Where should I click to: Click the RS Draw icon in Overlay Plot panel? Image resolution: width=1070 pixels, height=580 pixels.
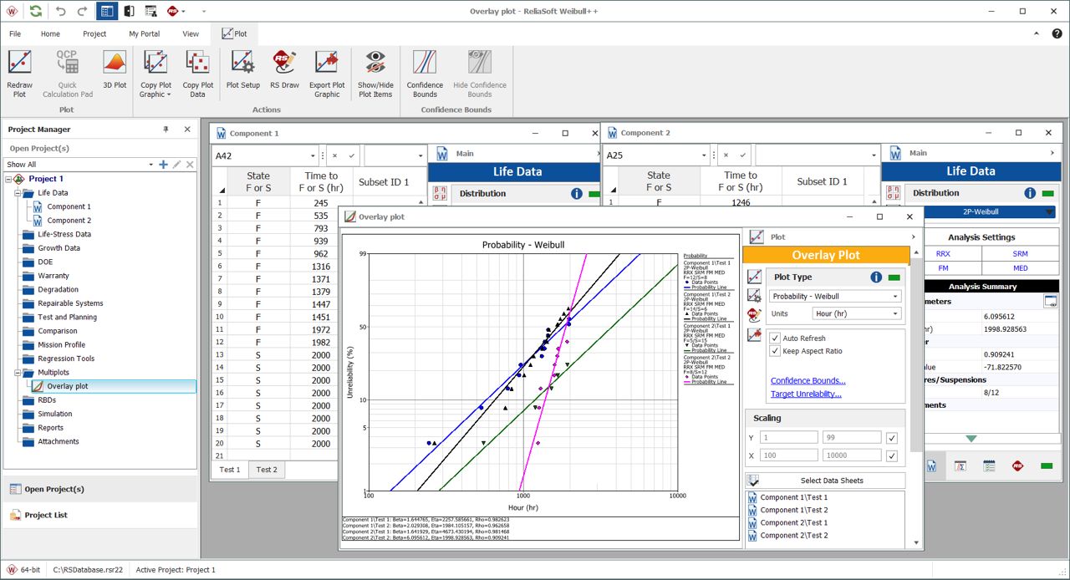[x=754, y=315]
